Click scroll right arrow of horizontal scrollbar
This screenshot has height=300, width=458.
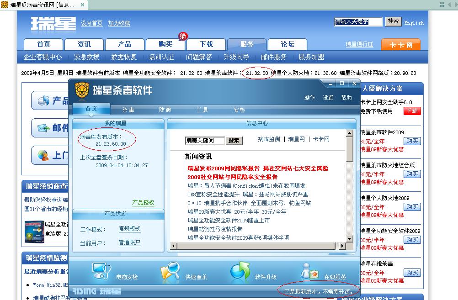pyautogui.click(x=342, y=246)
